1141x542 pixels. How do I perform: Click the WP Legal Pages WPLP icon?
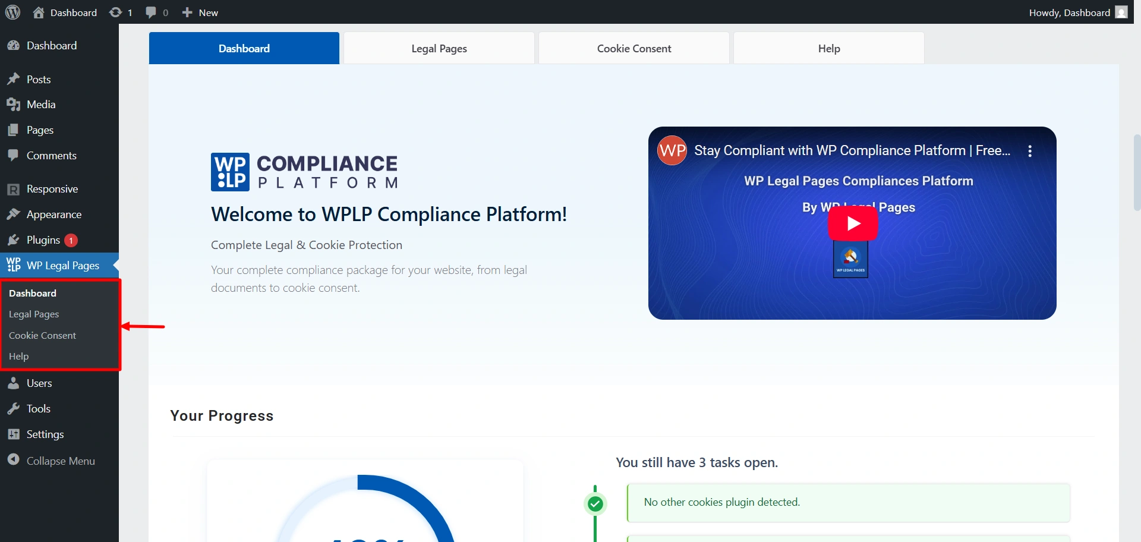tap(13, 265)
